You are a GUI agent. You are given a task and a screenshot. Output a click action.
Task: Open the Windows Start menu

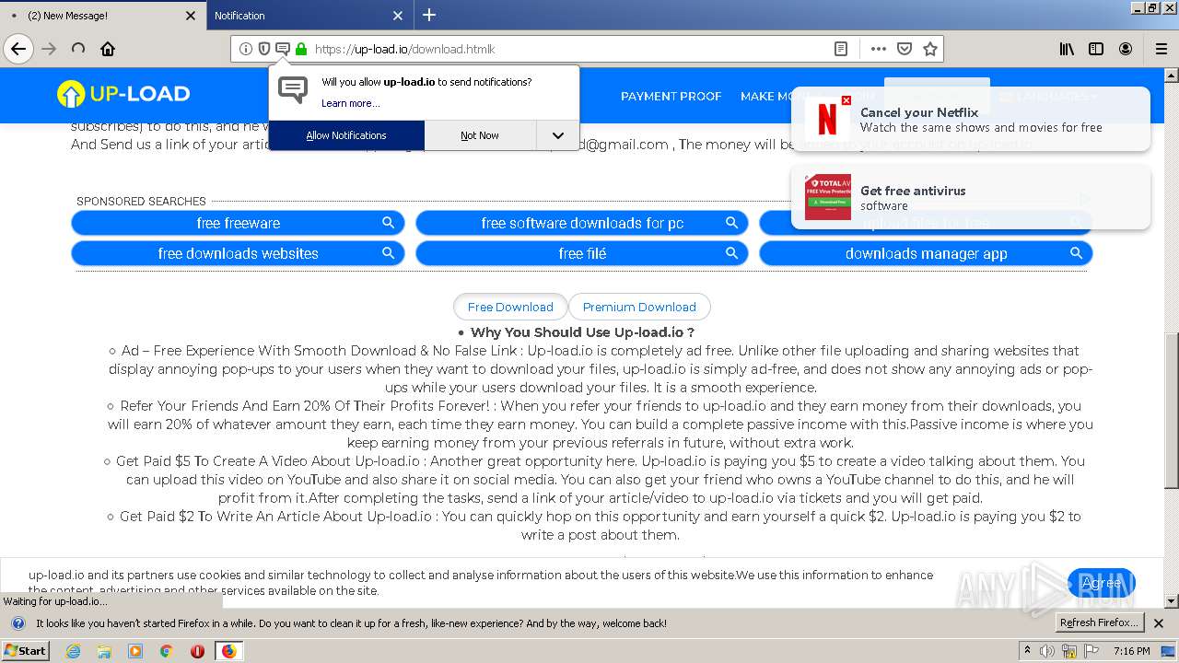click(x=25, y=650)
